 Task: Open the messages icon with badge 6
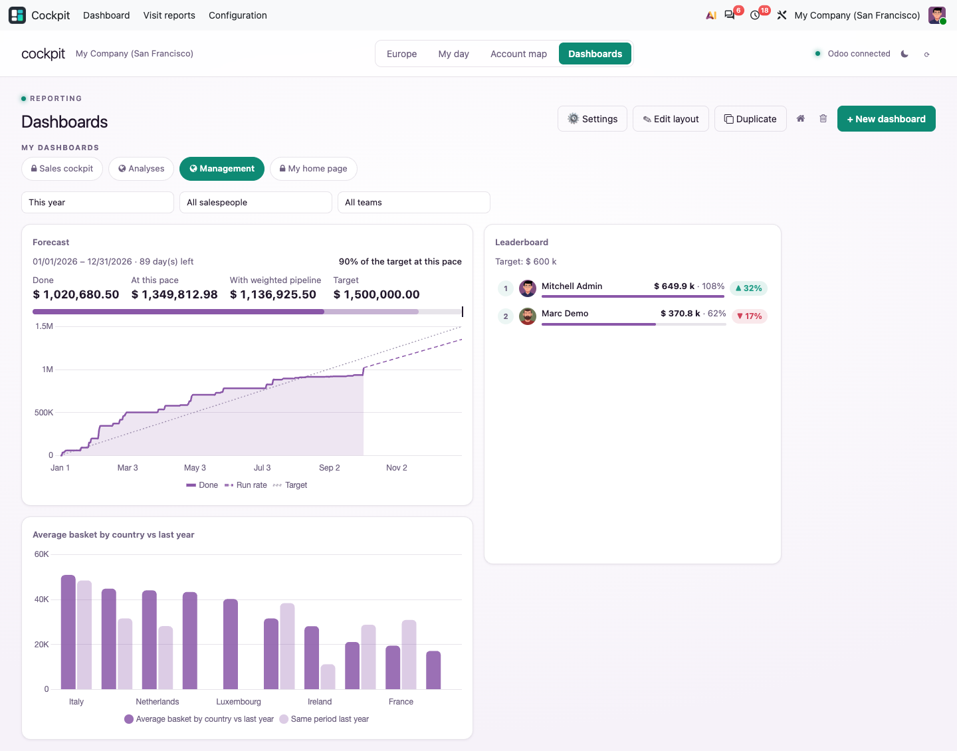coord(730,15)
